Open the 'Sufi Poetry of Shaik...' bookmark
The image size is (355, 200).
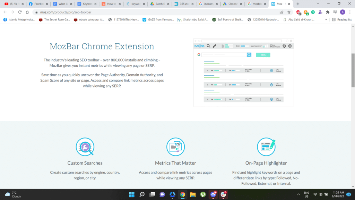pos(228,20)
